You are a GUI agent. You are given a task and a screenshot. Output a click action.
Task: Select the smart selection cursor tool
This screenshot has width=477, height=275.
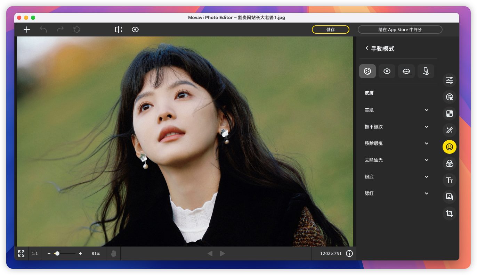(450, 97)
